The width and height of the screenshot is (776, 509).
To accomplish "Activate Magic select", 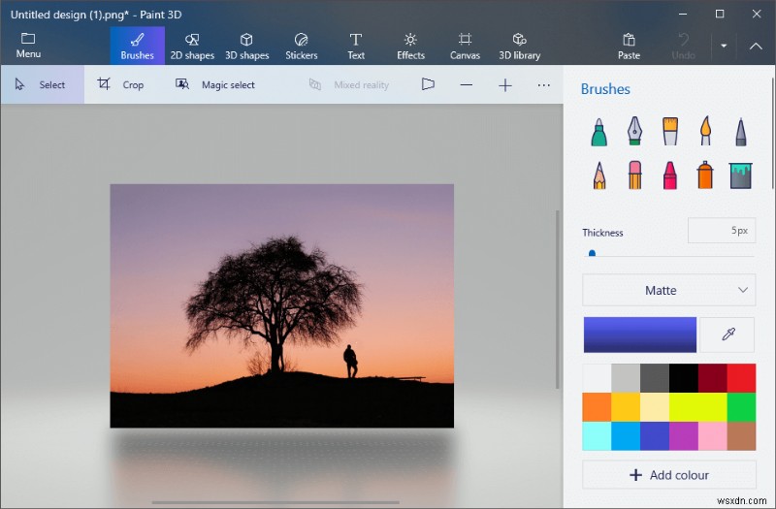I will point(214,84).
